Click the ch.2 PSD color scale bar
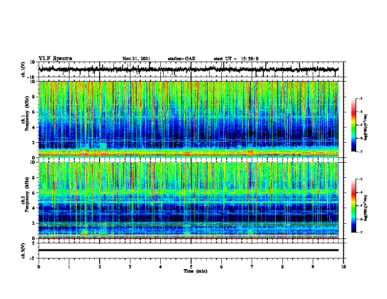 pos(353,206)
